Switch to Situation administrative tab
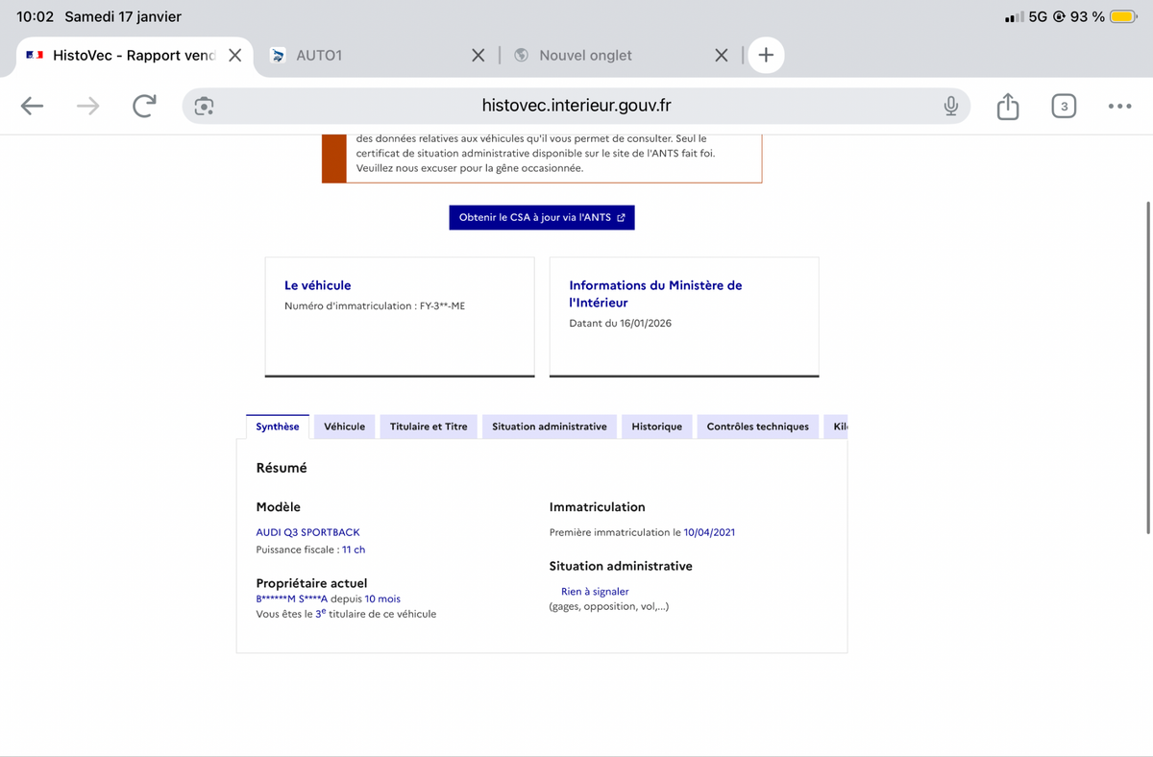This screenshot has height=757, width=1153. tap(549, 427)
